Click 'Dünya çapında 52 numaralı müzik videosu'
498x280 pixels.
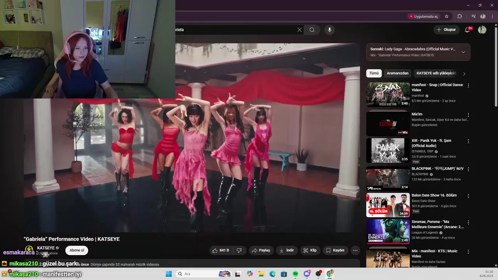[x=124, y=264]
